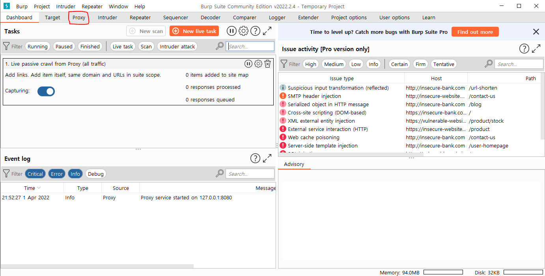The height and width of the screenshot is (276, 545).
Task: Toggle the Intruder attack filter
Action: 177,46
